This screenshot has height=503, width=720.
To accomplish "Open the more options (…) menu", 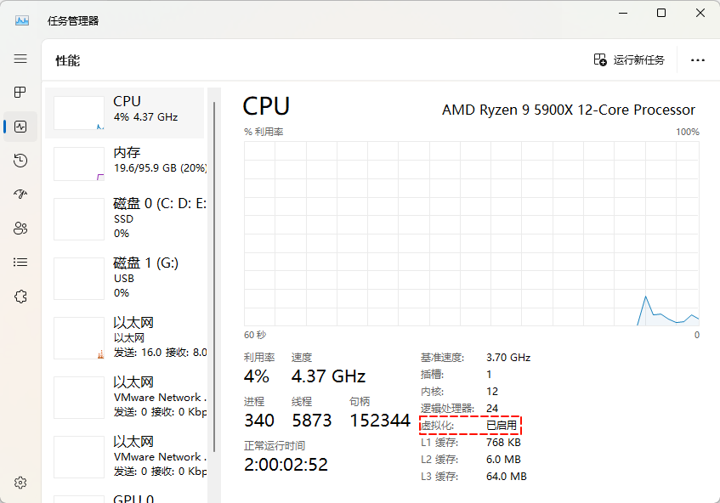I will point(698,60).
